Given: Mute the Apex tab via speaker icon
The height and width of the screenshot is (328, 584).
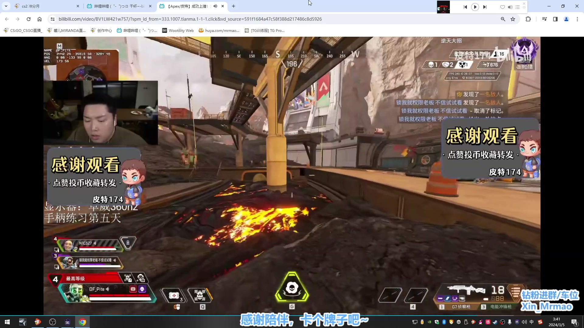Looking at the screenshot, I should pyautogui.click(x=215, y=6).
